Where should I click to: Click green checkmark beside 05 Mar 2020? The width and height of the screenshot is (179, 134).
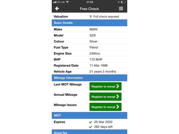coord(91,122)
